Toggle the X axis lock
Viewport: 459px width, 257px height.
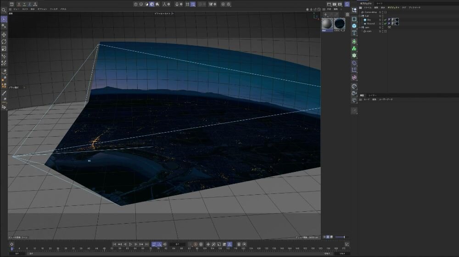(x=18, y=4)
